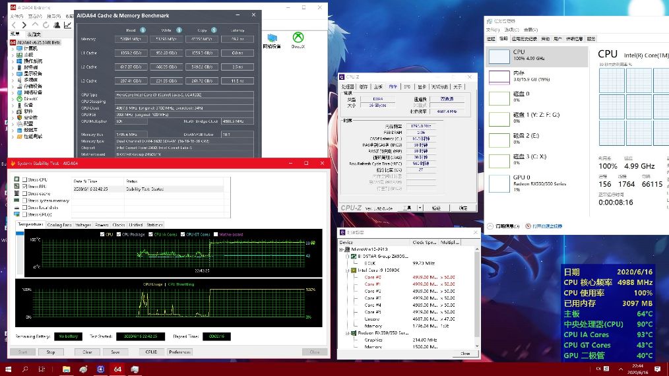Collapse Radeon RX550 node in clocks window
Screen dimensions: 669x376
pos(348,333)
